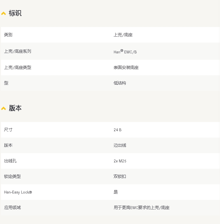Click the 双锁扣 locking value
Viewport: 220px width, 224px height.
120,176
